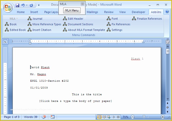Open zoom dialog via 71% label
The image size is (172, 121).
125,117
